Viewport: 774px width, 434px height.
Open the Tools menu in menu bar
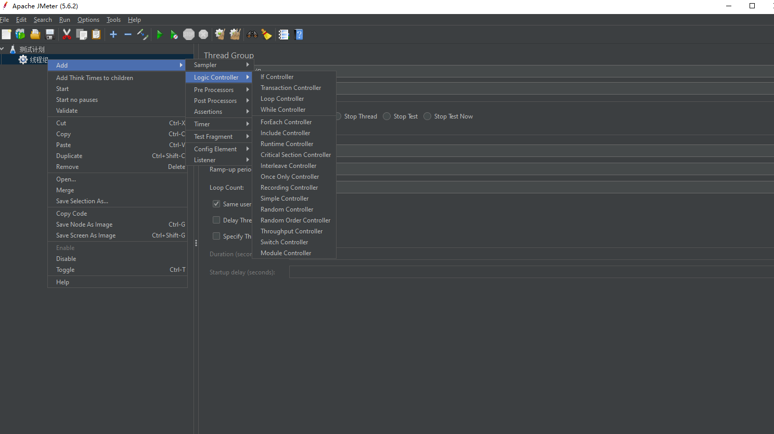click(x=113, y=20)
